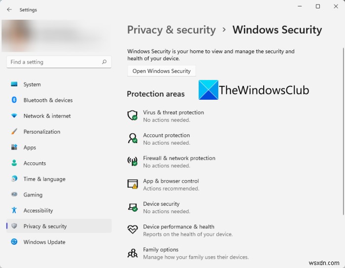The height and width of the screenshot is (268, 345).
Task: Click the search magnifier icon
Action: 104,62
